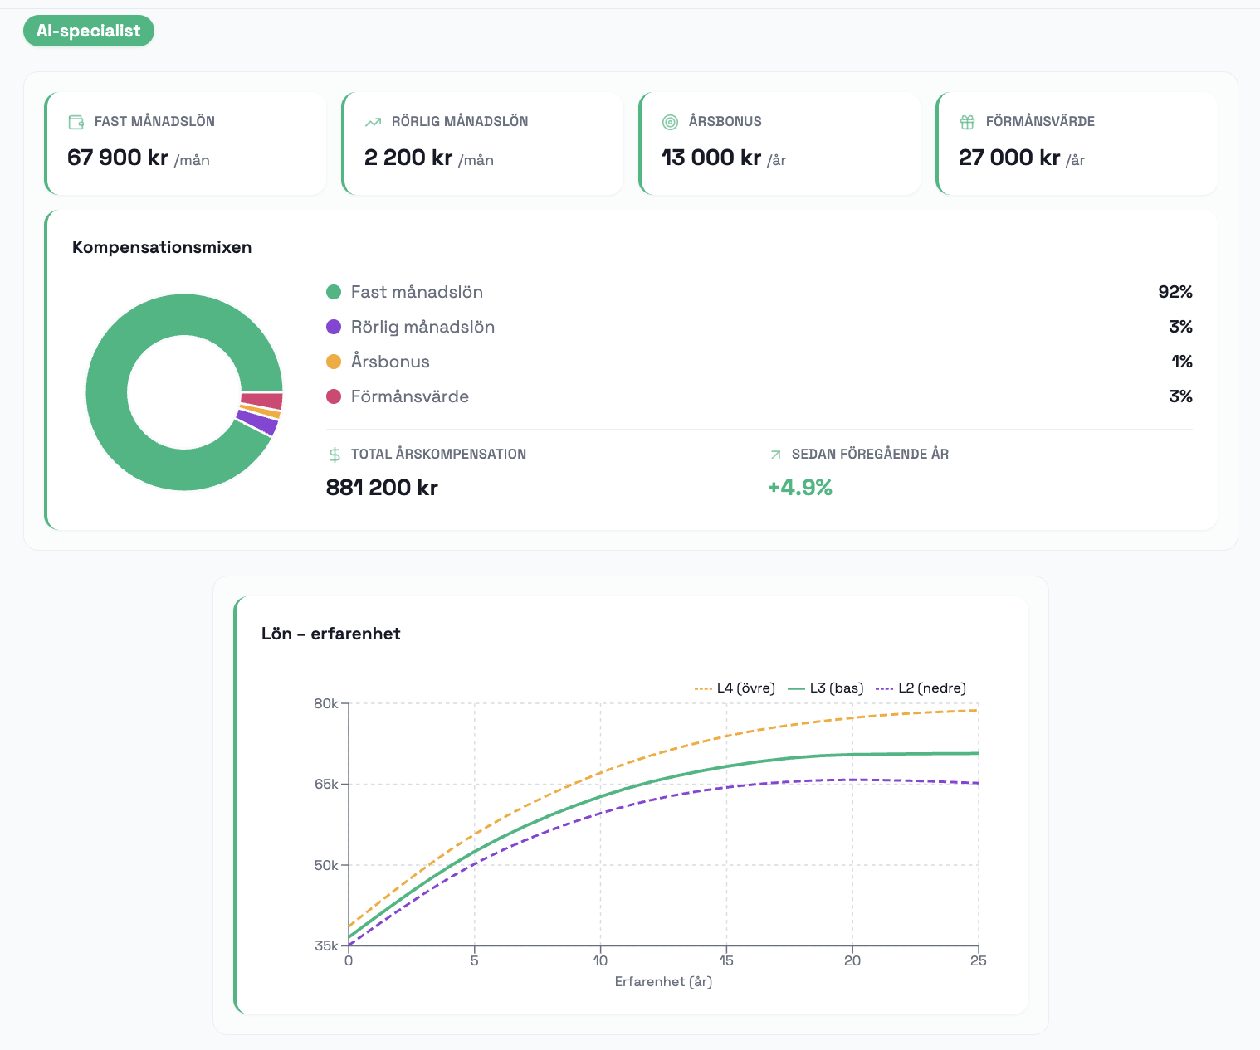The image size is (1260, 1050).
Task: Click the Lön – erfarenhet chart title
Action: (330, 634)
